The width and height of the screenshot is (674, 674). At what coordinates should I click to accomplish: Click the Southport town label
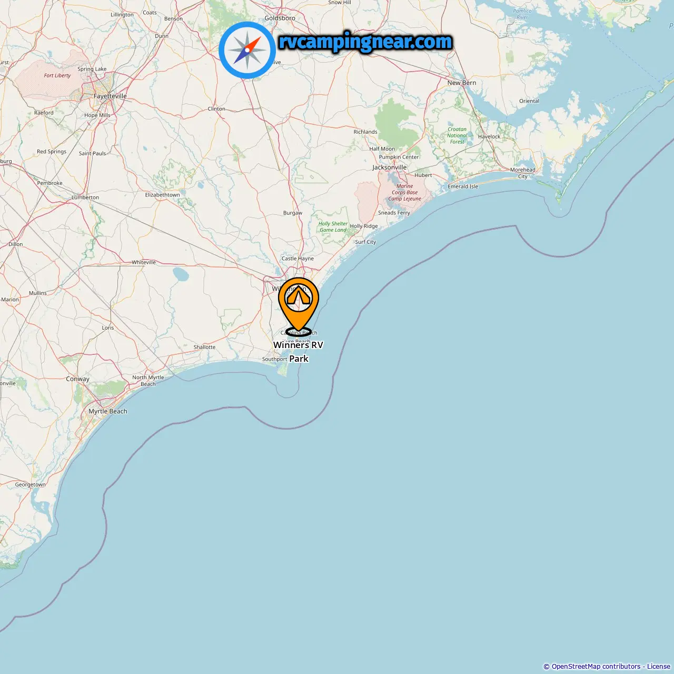click(x=275, y=359)
